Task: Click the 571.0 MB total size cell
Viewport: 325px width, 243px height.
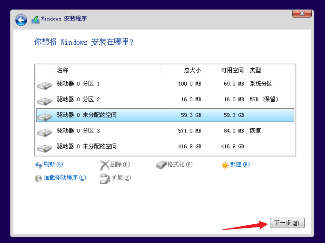Action: tap(190, 131)
